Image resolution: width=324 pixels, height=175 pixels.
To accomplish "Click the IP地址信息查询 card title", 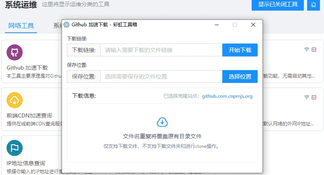I will coord(26,163).
